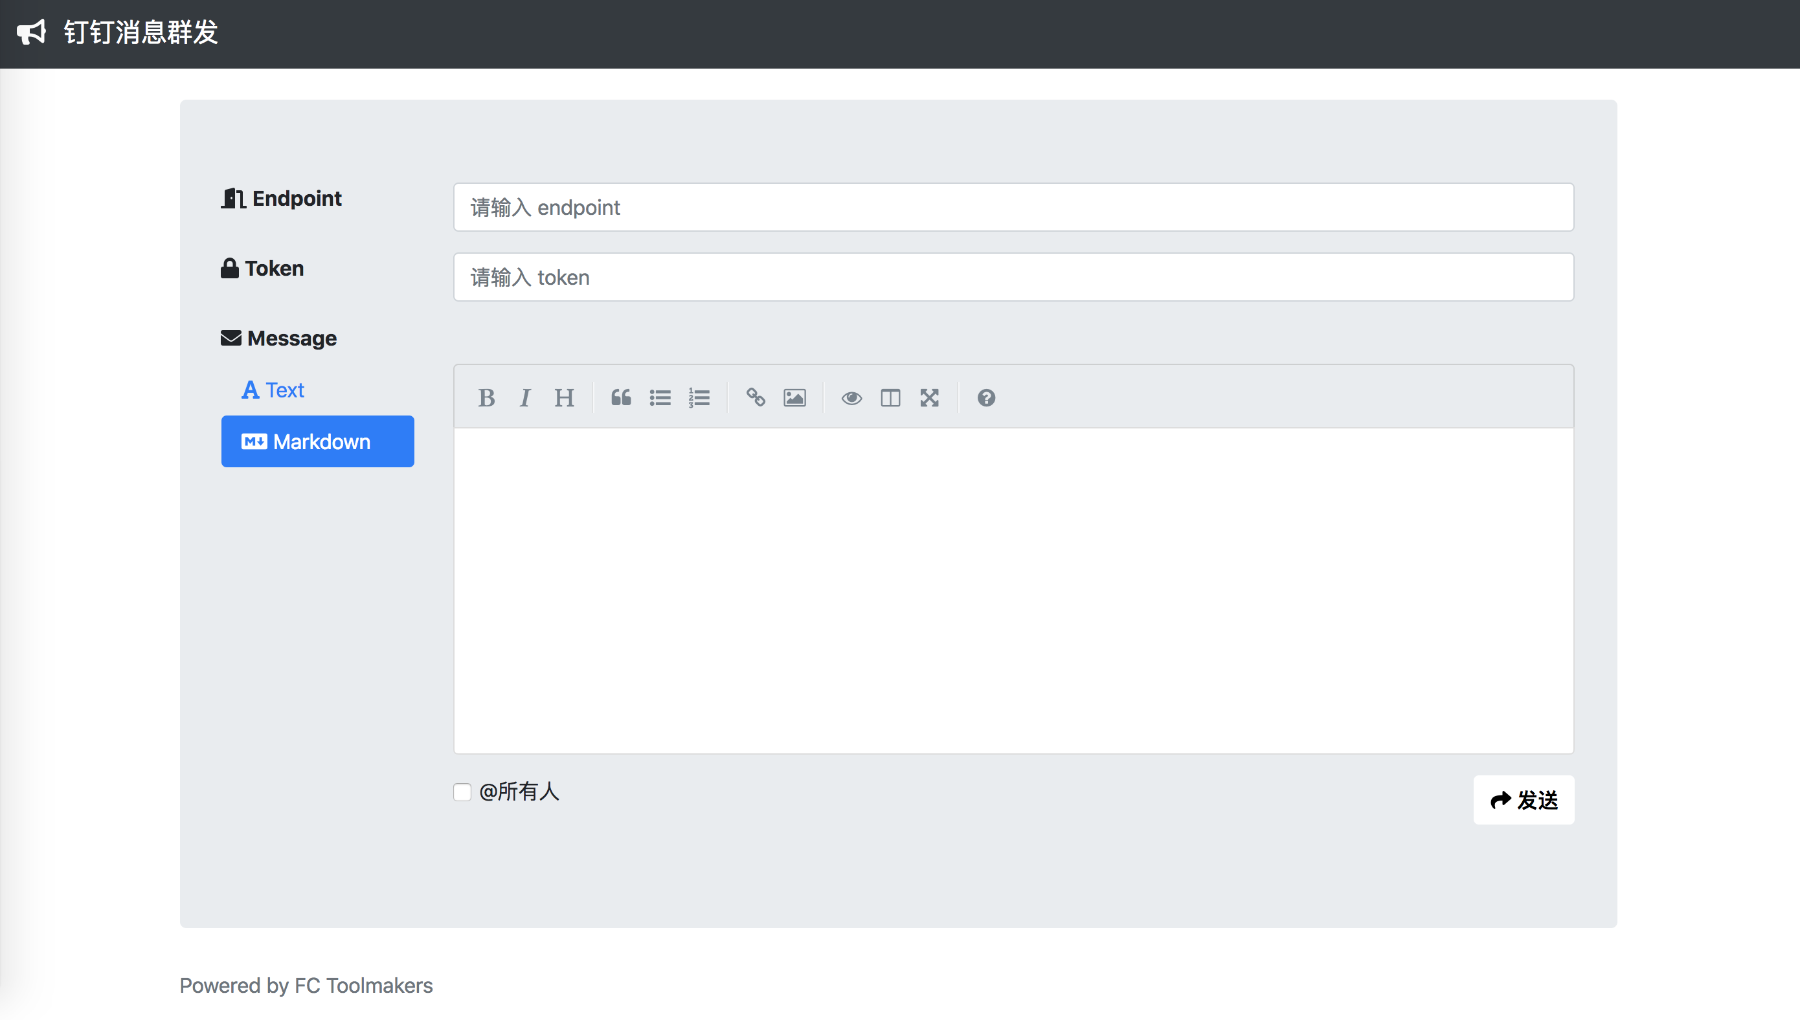
Task: Insert an image via the picture icon
Action: [794, 398]
